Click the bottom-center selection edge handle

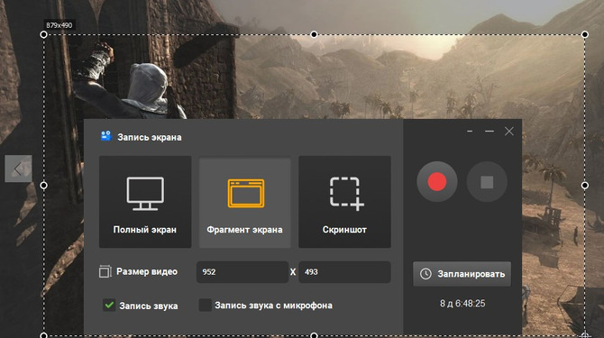pos(314,335)
